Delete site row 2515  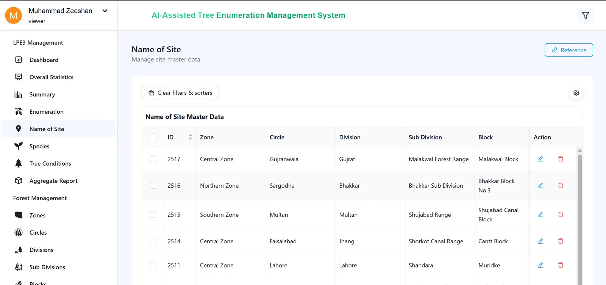(561, 215)
